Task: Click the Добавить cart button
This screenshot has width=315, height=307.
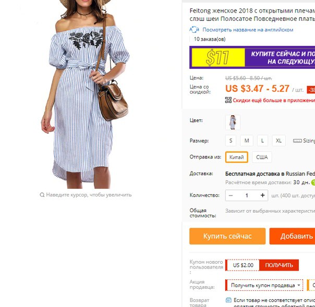Action: [x=292, y=236]
